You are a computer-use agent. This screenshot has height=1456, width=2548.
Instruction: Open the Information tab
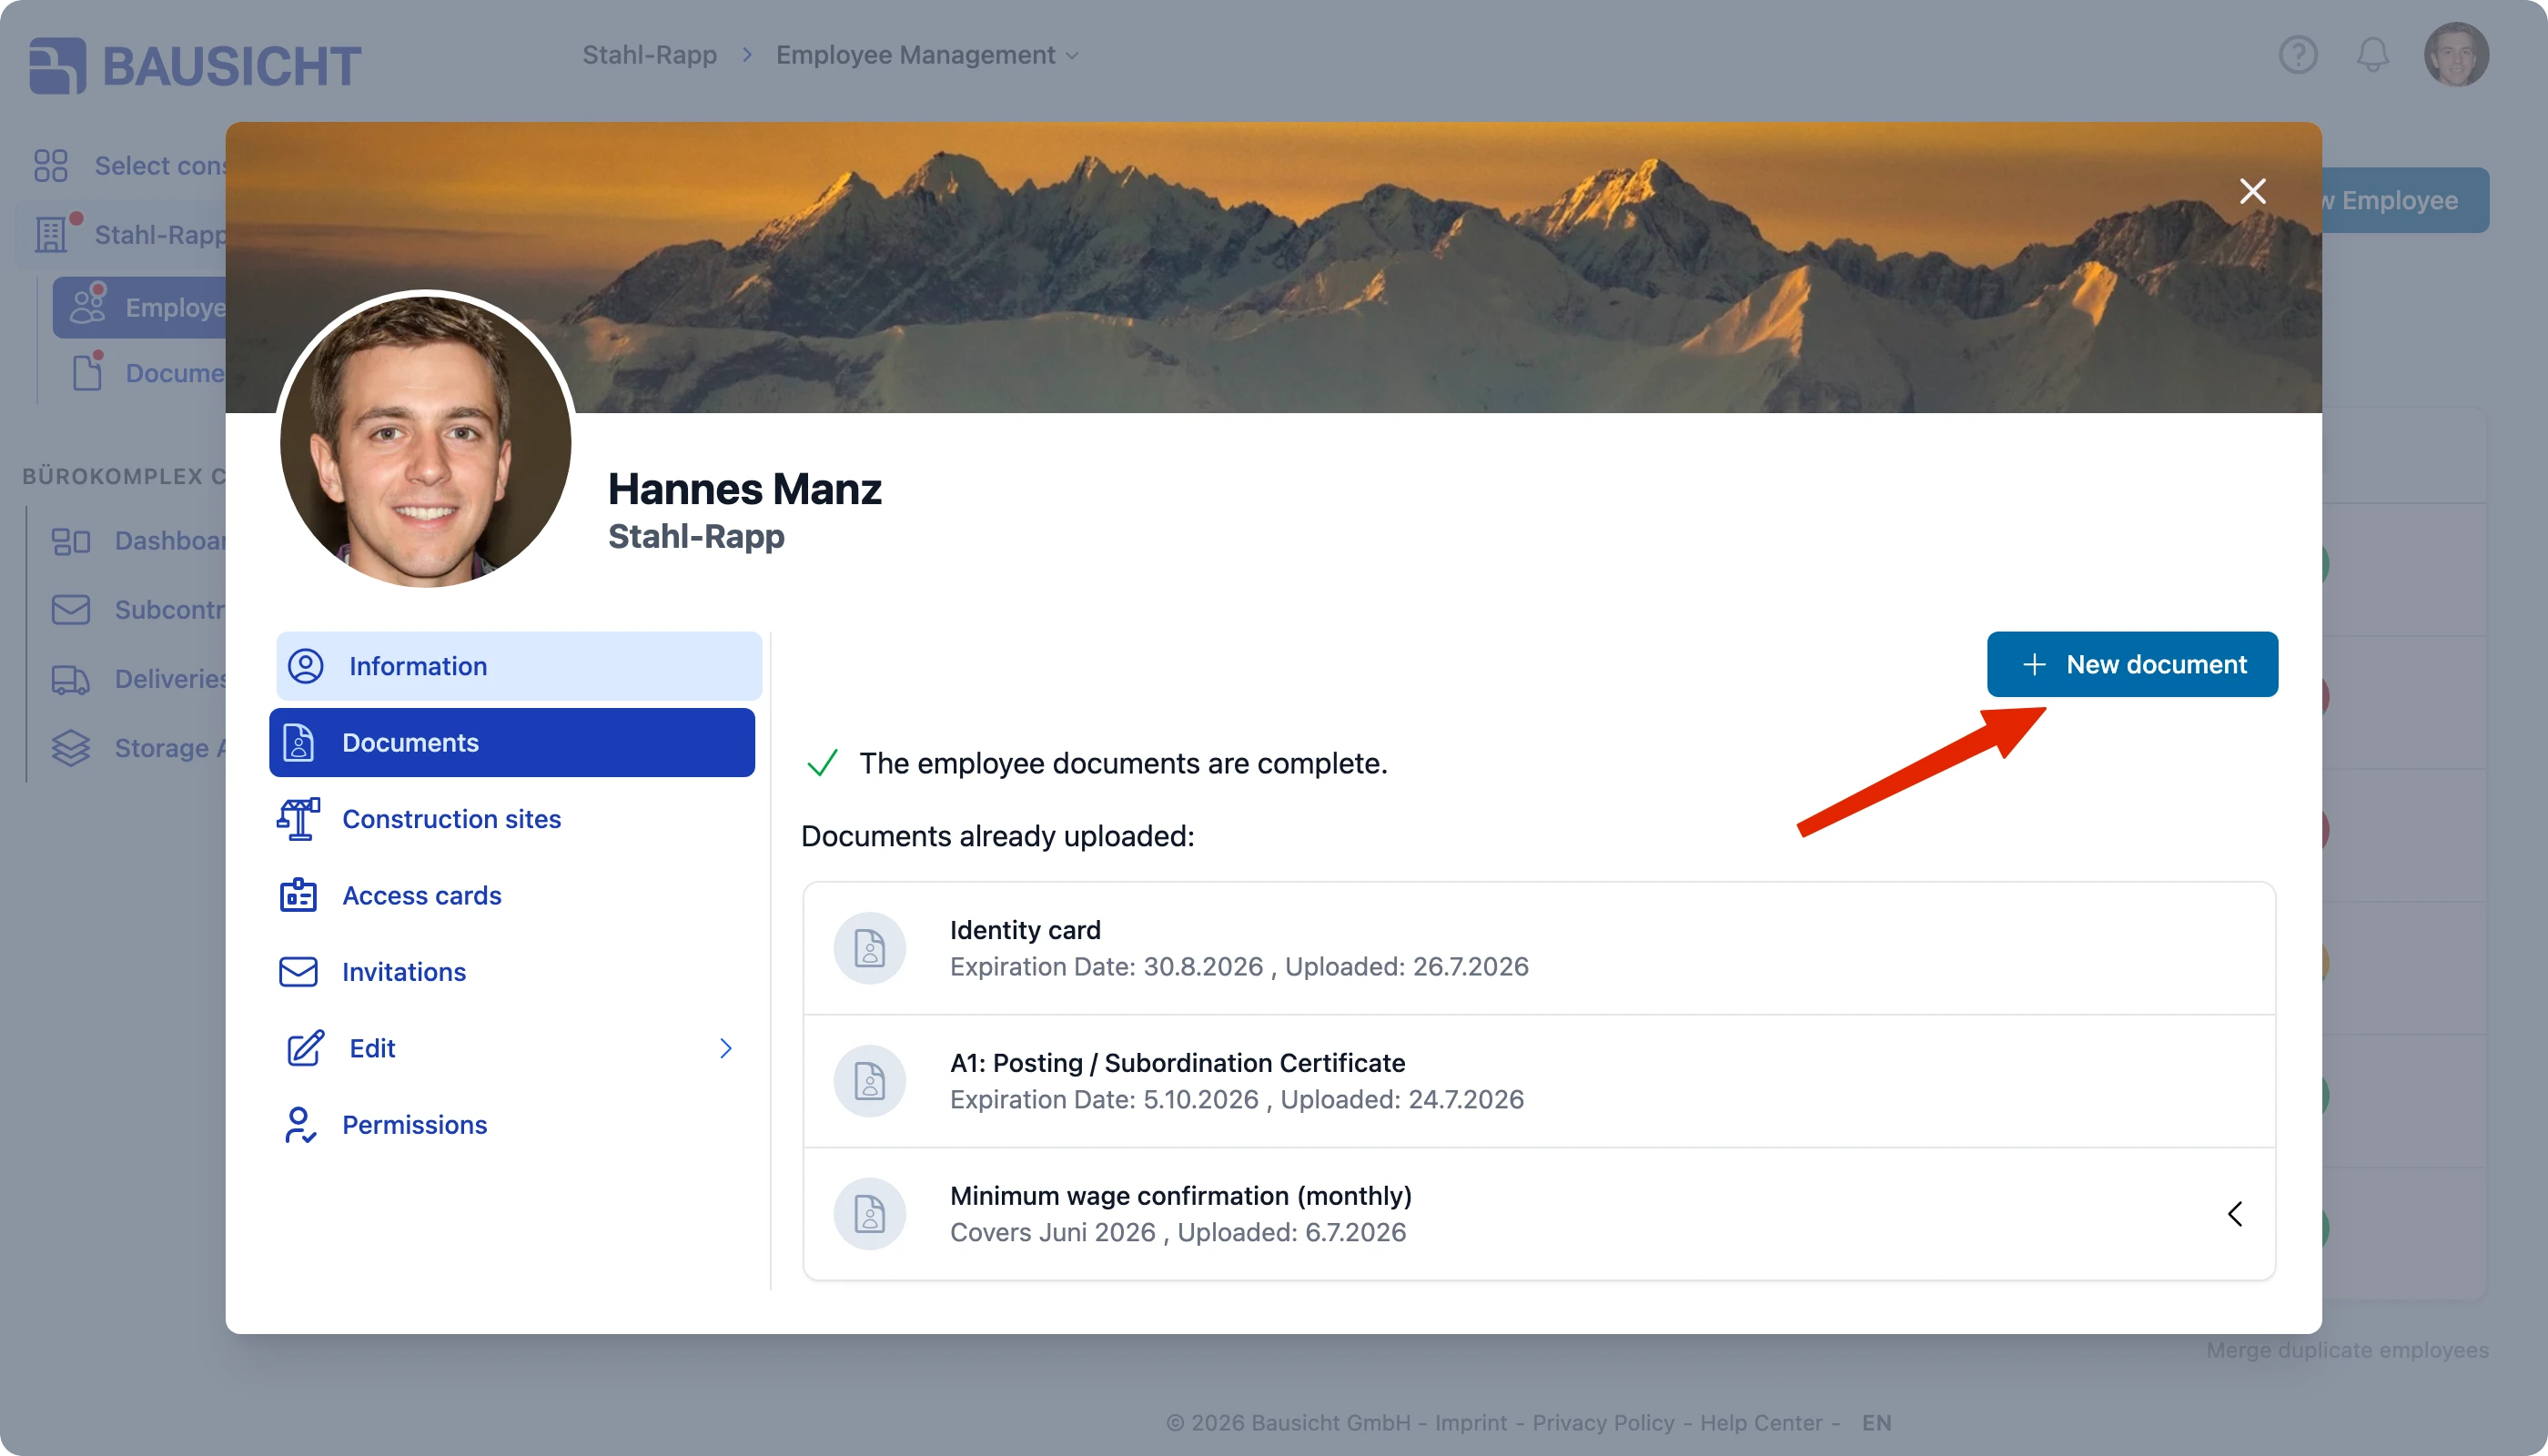coord(519,666)
